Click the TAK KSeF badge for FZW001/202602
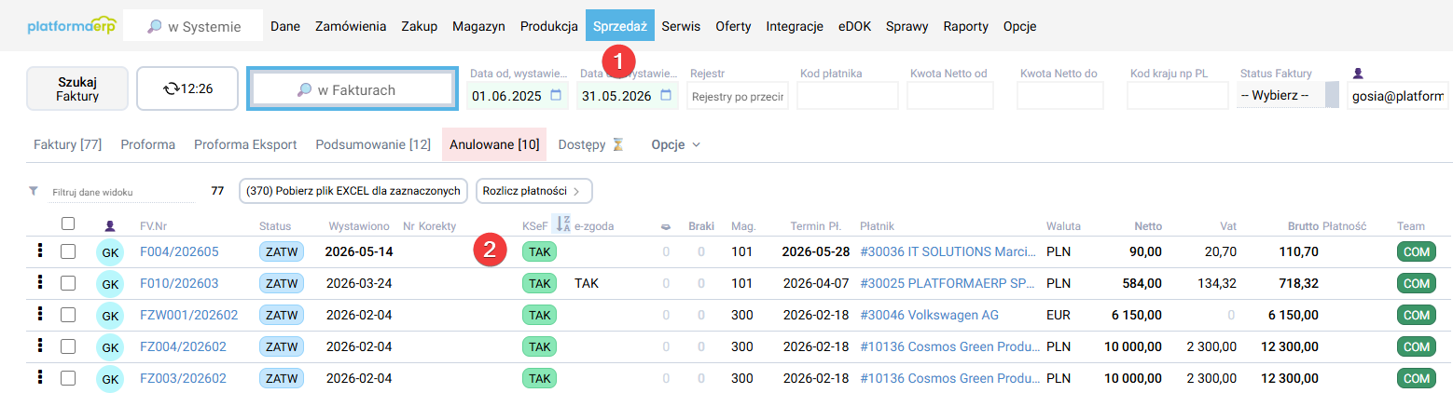This screenshot has height=393, width=1453. tap(539, 315)
